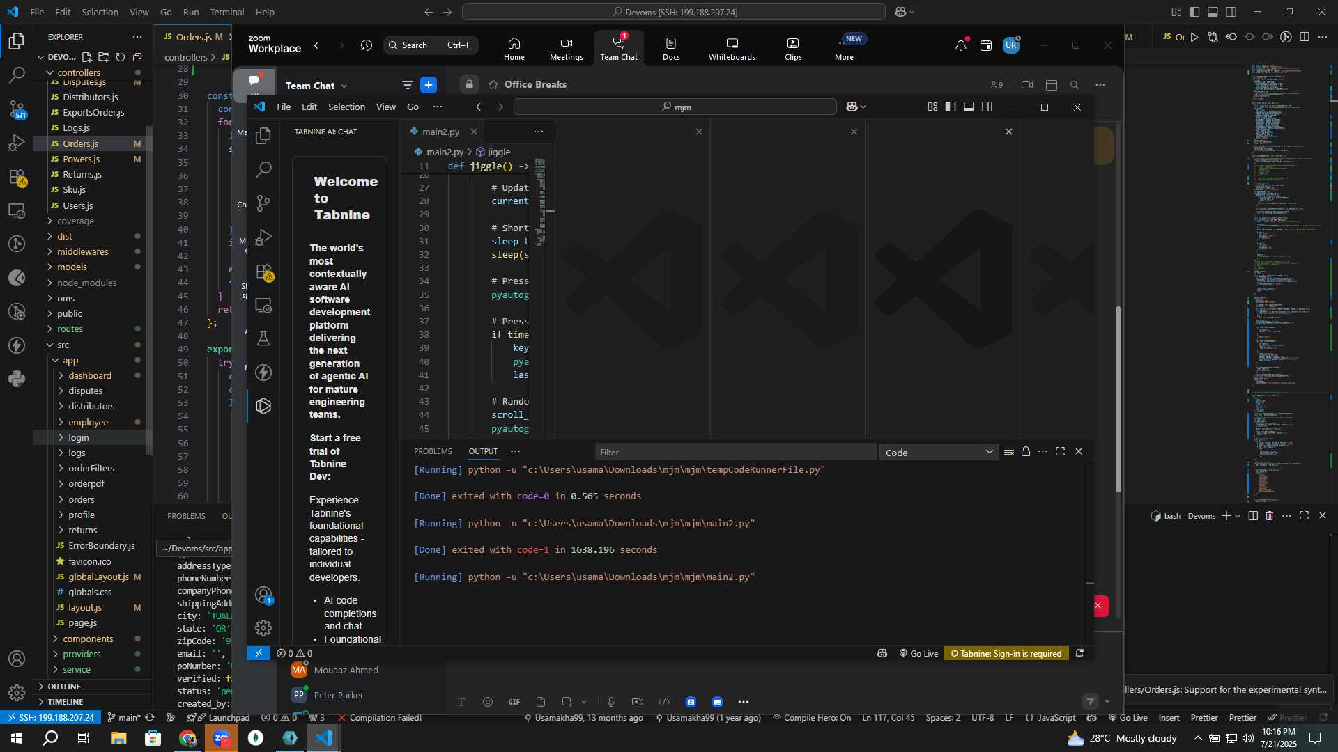
Task: Click Go Live in inner status bar
Action: [919, 653]
